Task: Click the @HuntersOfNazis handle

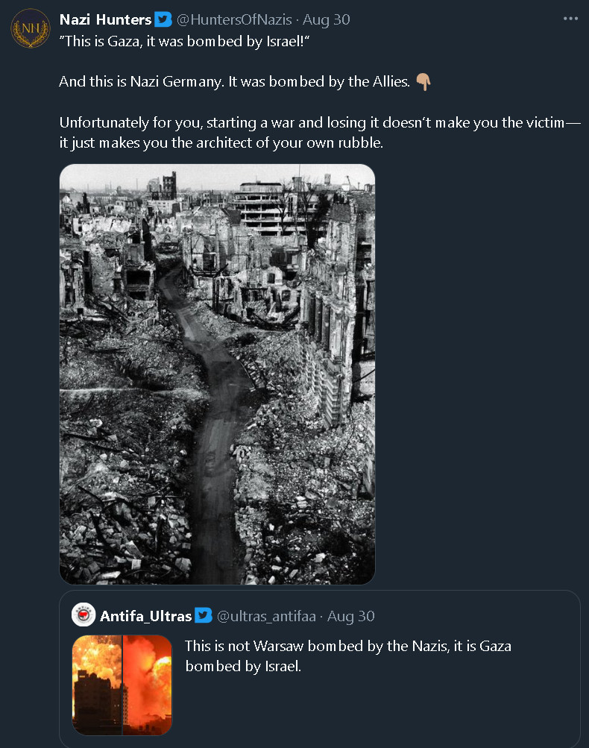Action: (233, 19)
